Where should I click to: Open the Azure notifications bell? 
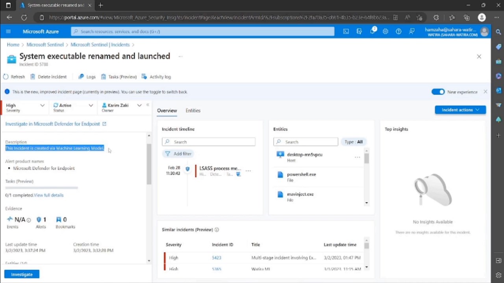pos(372,31)
